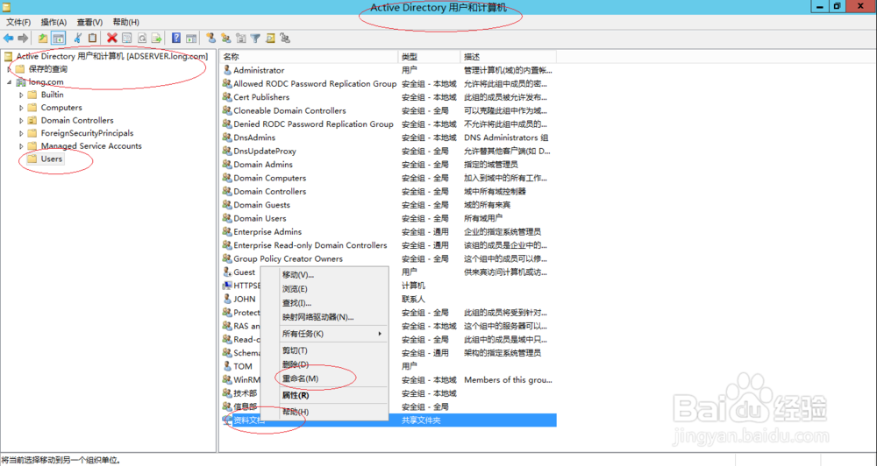This screenshot has height=466, width=877.
Task: Choose 重命名(M) from context menu
Action: (300, 378)
